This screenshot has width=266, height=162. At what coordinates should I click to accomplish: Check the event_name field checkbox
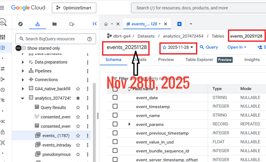click(115, 115)
